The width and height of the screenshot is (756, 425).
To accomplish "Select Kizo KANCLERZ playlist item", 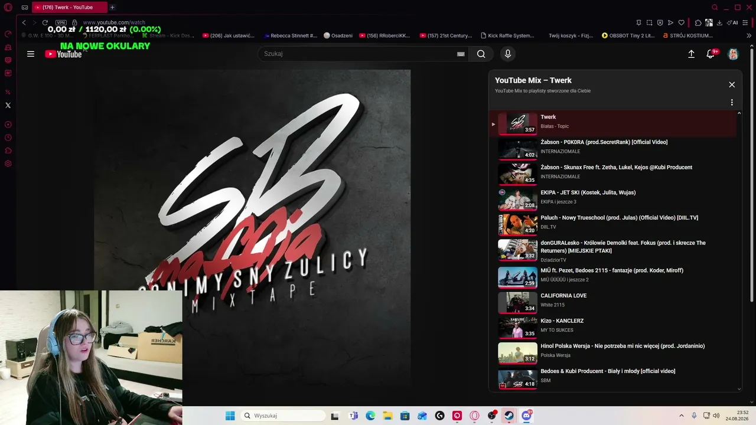I will pyautogui.click(x=612, y=327).
